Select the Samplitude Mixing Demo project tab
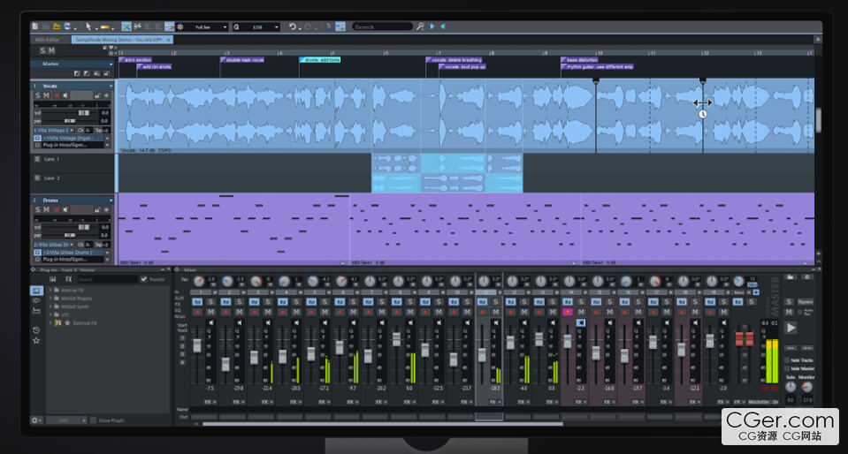848x454 pixels. click(118, 40)
